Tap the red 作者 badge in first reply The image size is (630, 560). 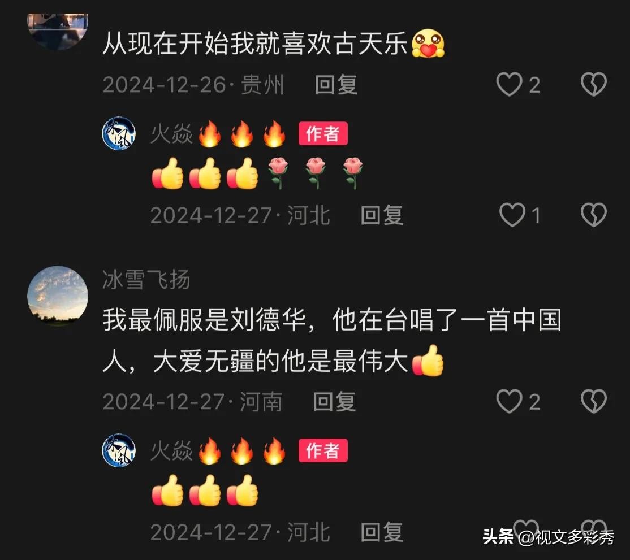coord(322,133)
